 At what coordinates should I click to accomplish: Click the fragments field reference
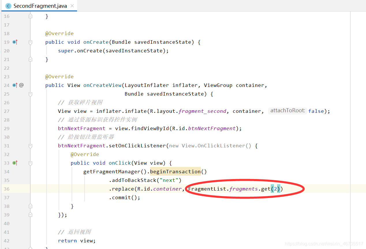tap(244, 189)
